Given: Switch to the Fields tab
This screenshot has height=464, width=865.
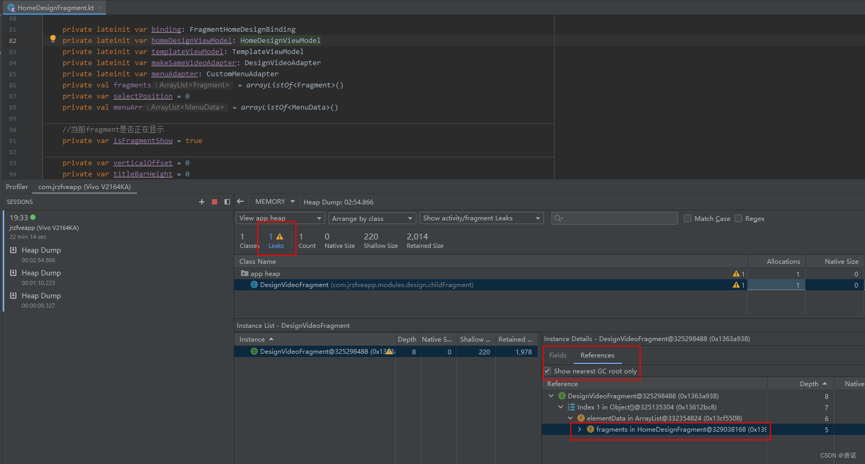Looking at the screenshot, I should (558, 355).
